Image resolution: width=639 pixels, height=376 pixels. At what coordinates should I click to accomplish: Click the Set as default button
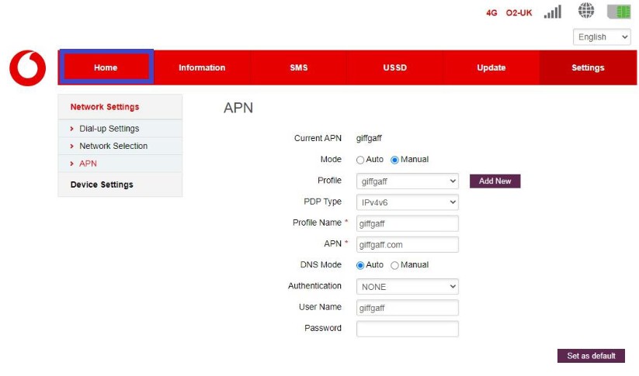coord(591,356)
